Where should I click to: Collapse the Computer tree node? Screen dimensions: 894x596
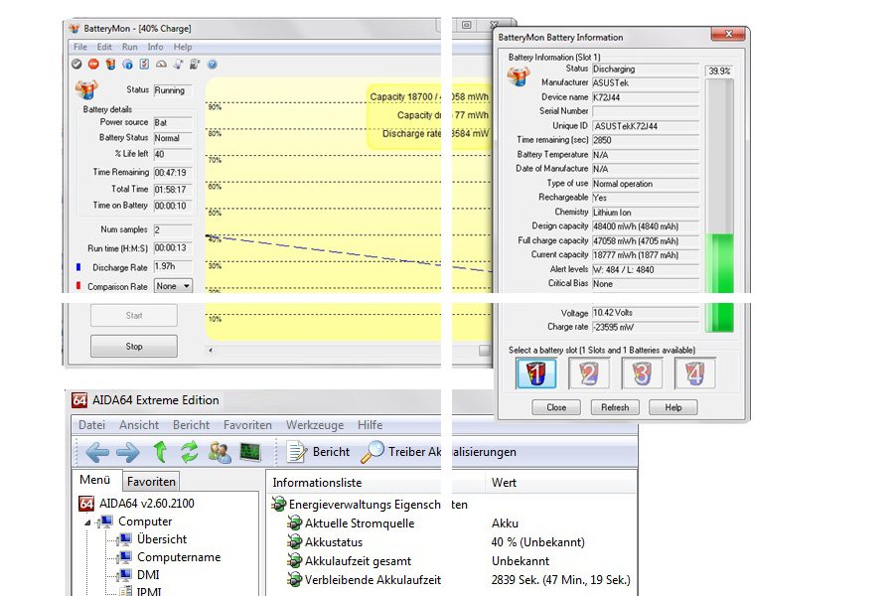(x=87, y=522)
